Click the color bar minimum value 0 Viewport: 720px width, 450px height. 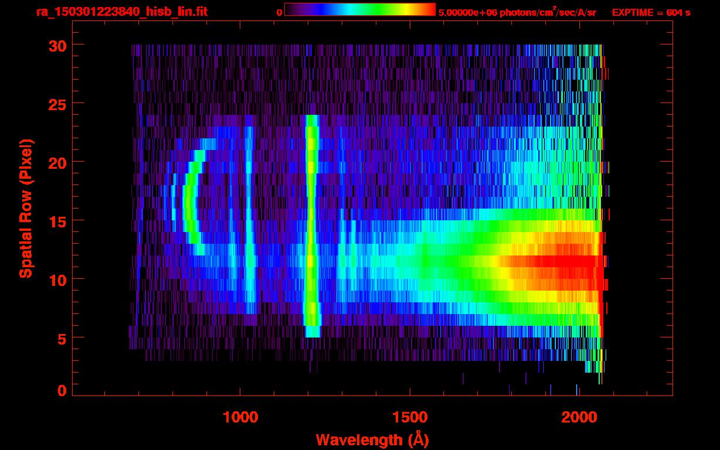point(280,12)
